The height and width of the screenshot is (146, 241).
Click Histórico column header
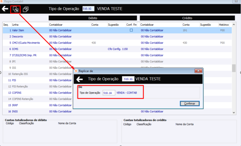(224, 25)
